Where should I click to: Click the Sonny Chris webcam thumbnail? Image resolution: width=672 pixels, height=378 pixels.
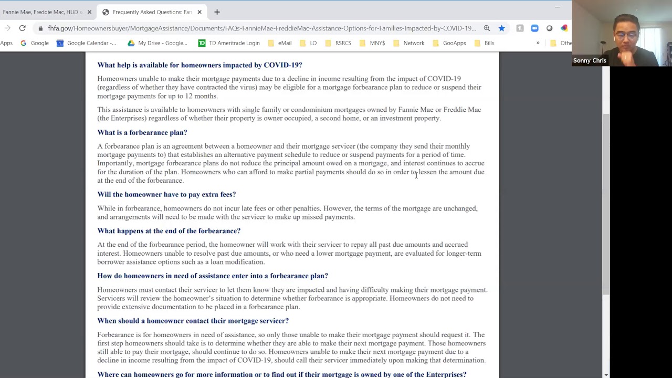(622, 34)
